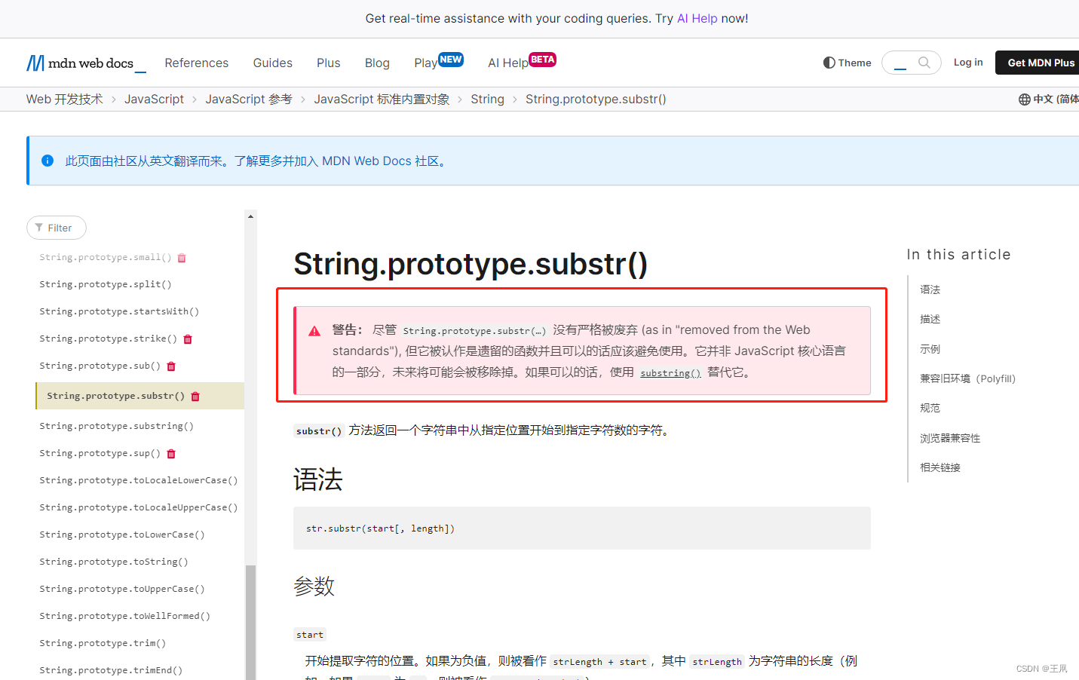Click the deprecated trash icon next to small()
Viewport: 1079px width, 680px height.
[182, 258]
